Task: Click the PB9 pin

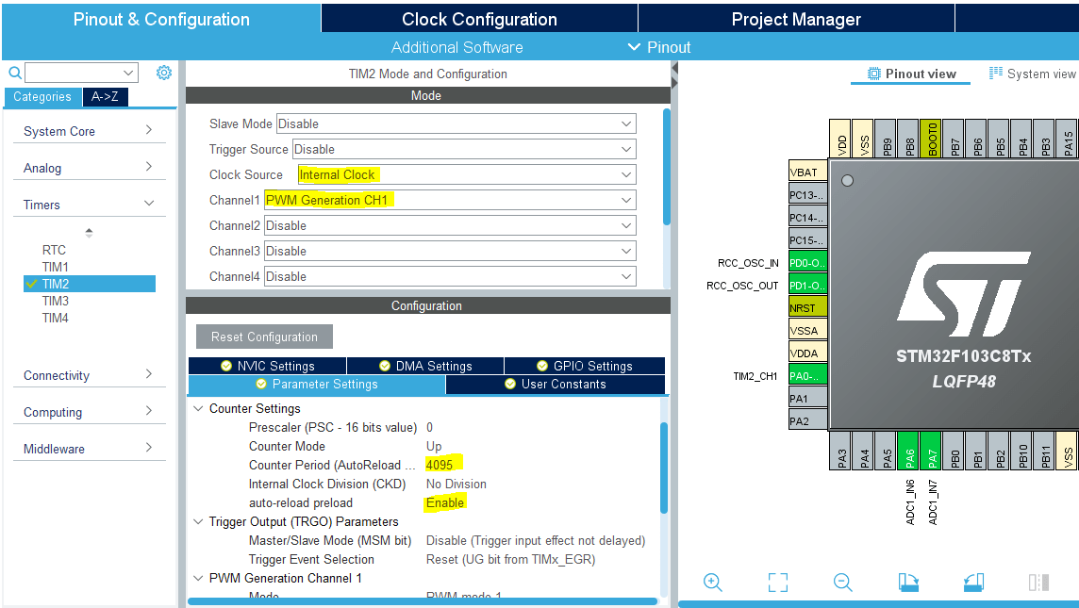Action: (x=887, y=139)
